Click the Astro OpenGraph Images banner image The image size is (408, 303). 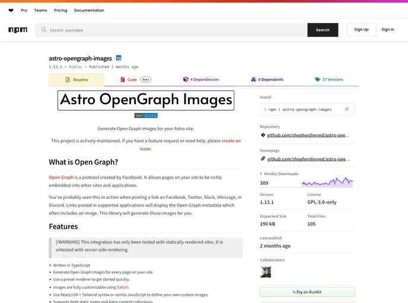(146, 100)
